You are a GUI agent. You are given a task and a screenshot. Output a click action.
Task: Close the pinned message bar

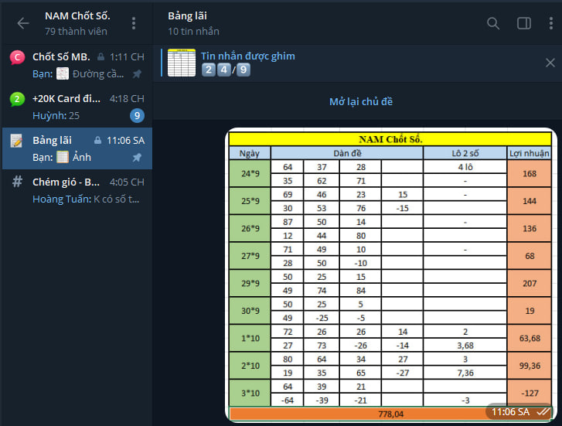(x=550, y=63)
